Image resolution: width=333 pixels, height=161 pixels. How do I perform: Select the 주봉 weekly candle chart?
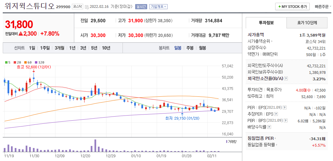click(x=190, y=48)
